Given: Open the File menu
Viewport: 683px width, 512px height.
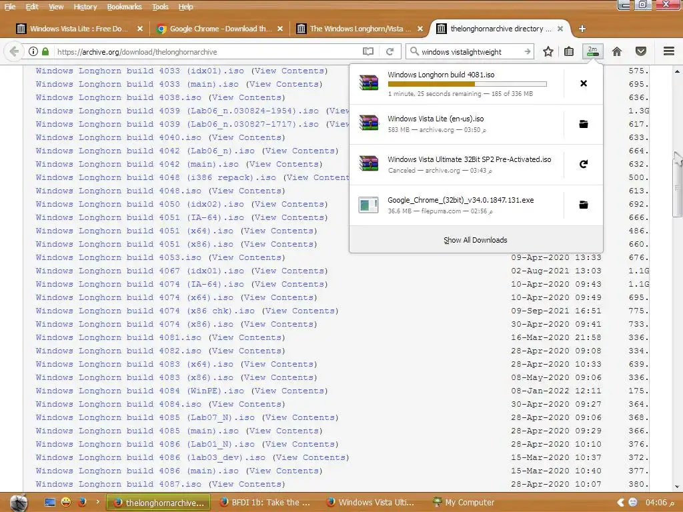Looking at the screenshot, I should (9, 7).
